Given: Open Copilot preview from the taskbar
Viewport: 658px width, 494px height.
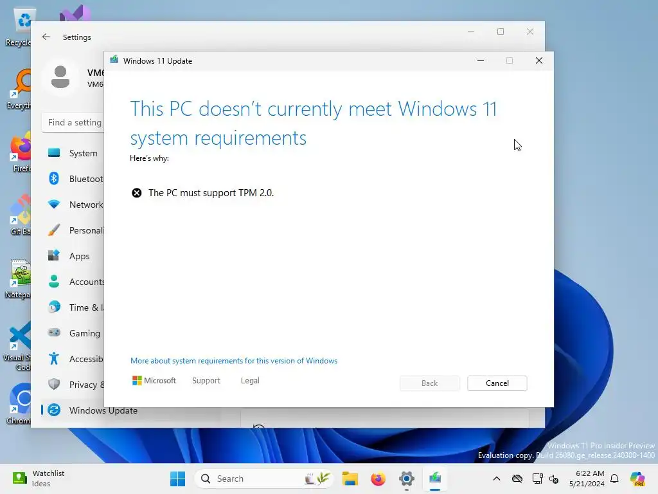Looking at the screenshot, I should (637, 479).
